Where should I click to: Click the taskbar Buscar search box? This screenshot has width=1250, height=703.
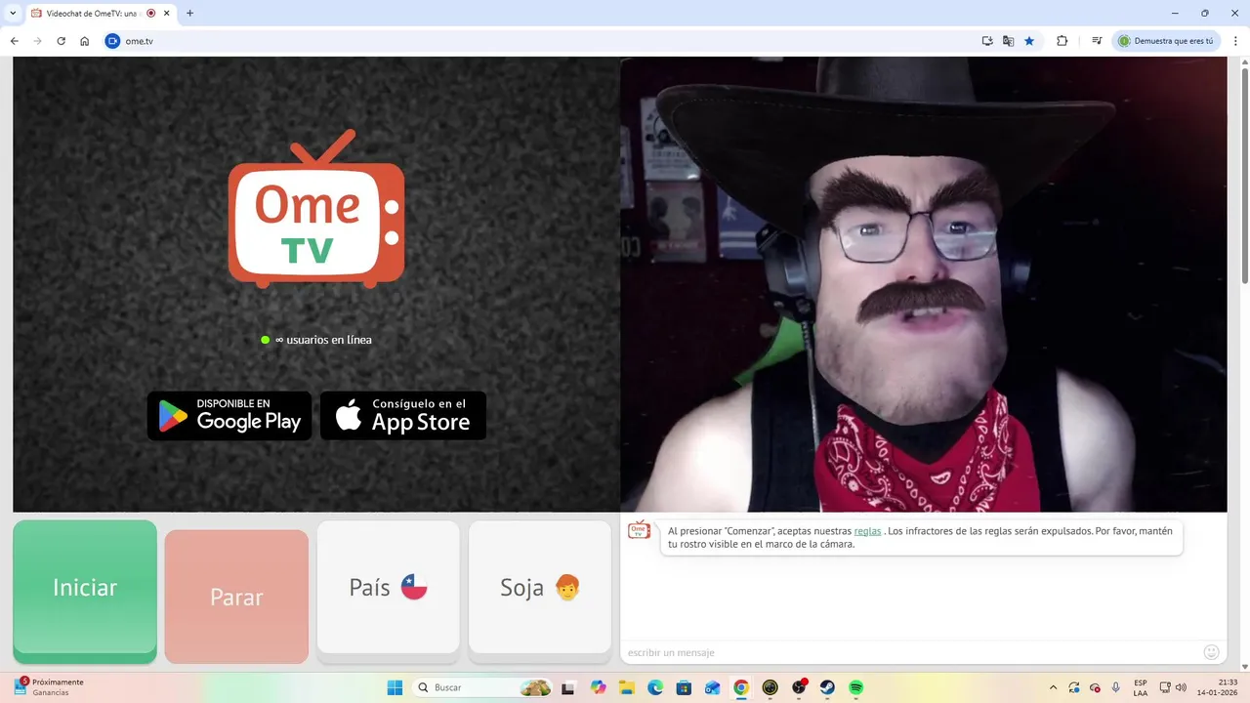(483, 687)
